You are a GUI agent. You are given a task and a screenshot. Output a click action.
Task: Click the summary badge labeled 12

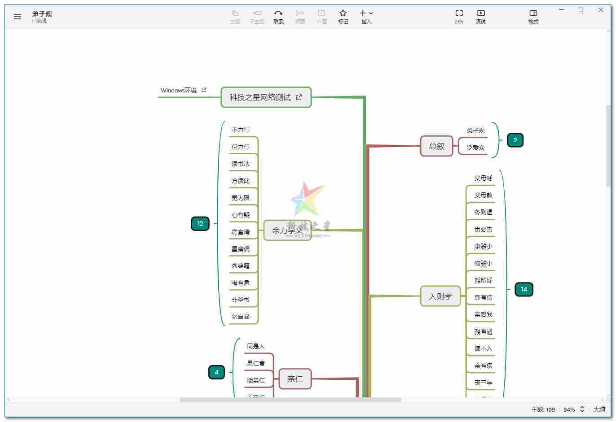[200, 224]
